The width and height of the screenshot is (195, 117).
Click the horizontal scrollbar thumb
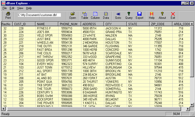94,109
